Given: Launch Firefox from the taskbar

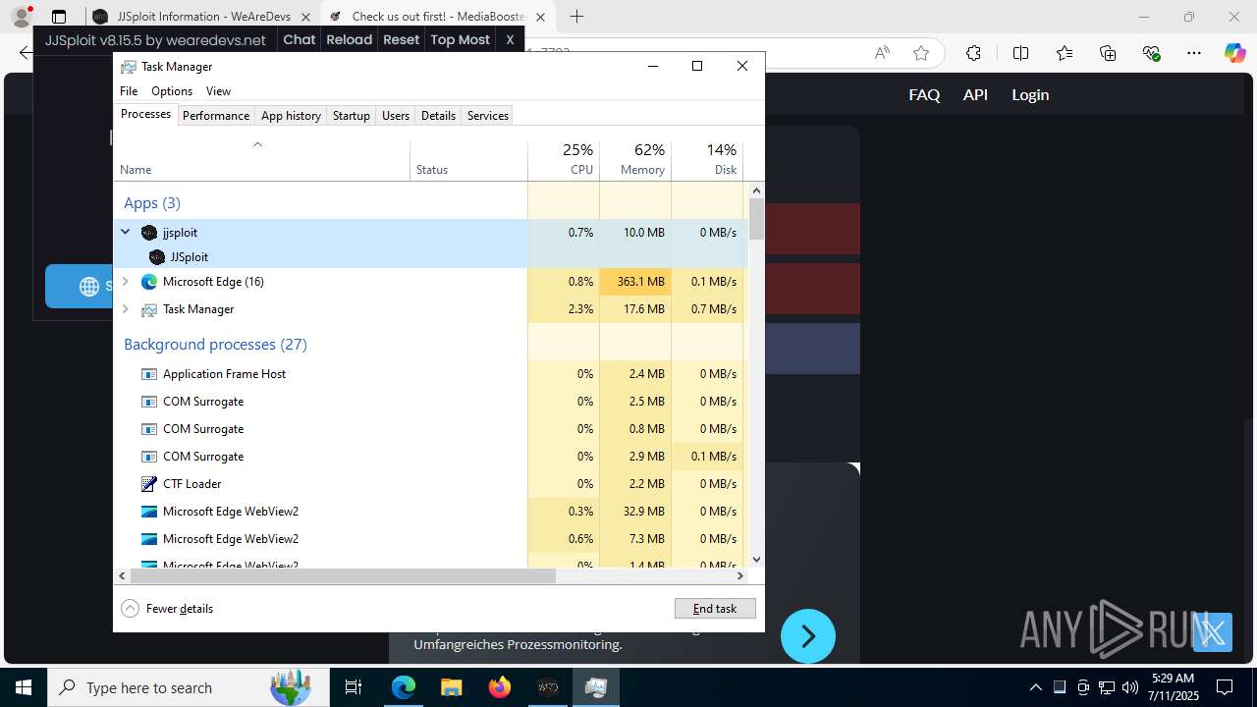Looking at the screenshot, I should coord(500,687).
